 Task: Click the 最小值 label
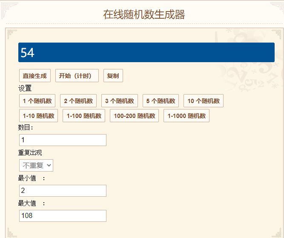pos(32,178)
